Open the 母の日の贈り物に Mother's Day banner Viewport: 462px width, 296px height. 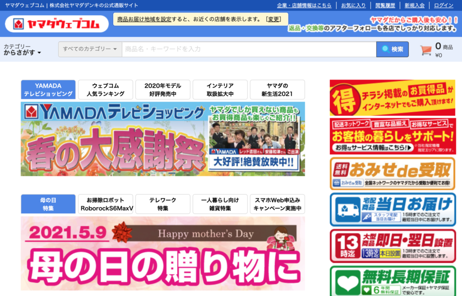pos(163,253)
